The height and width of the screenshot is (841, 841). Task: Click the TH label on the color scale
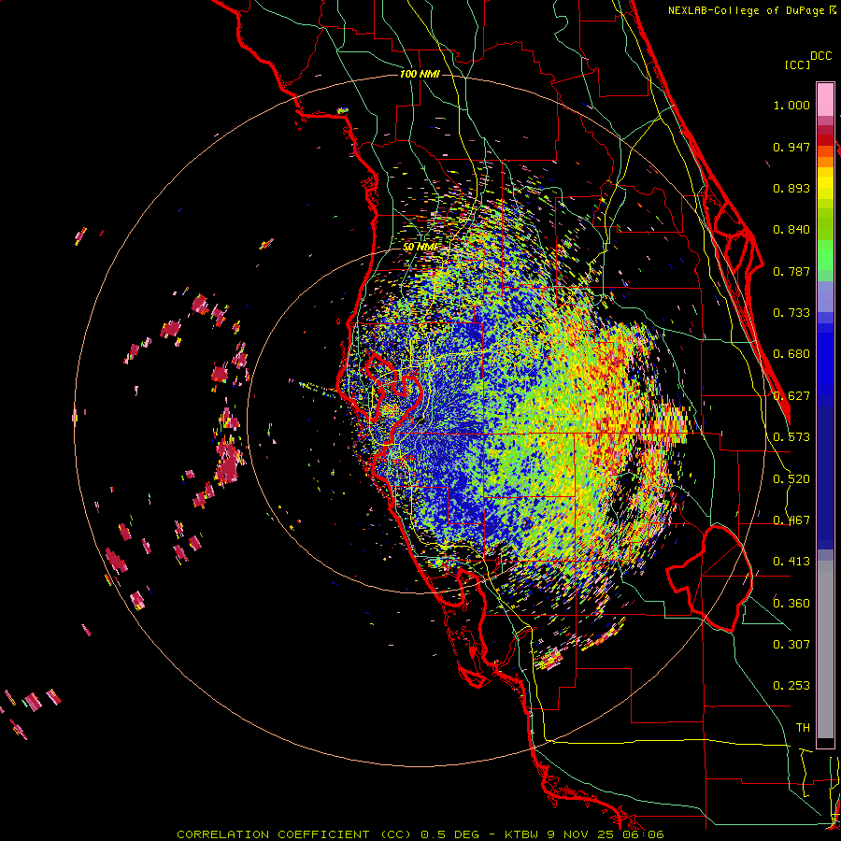(x=803, y=728)
